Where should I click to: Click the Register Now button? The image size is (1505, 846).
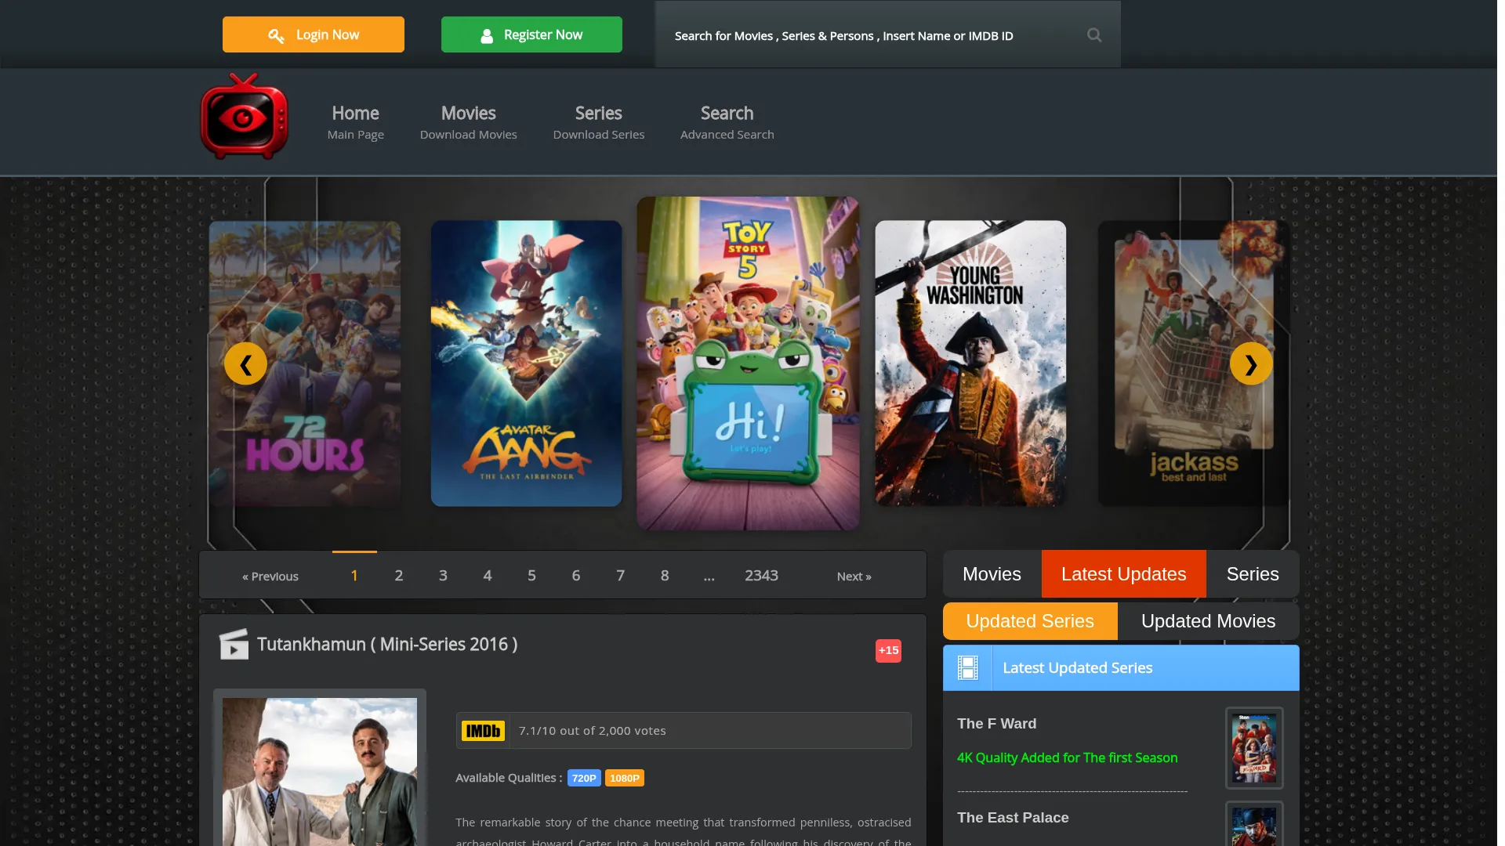pos(531,34)
